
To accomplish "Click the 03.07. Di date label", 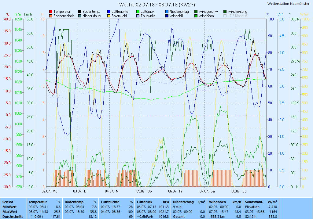I will click(80, 191).
